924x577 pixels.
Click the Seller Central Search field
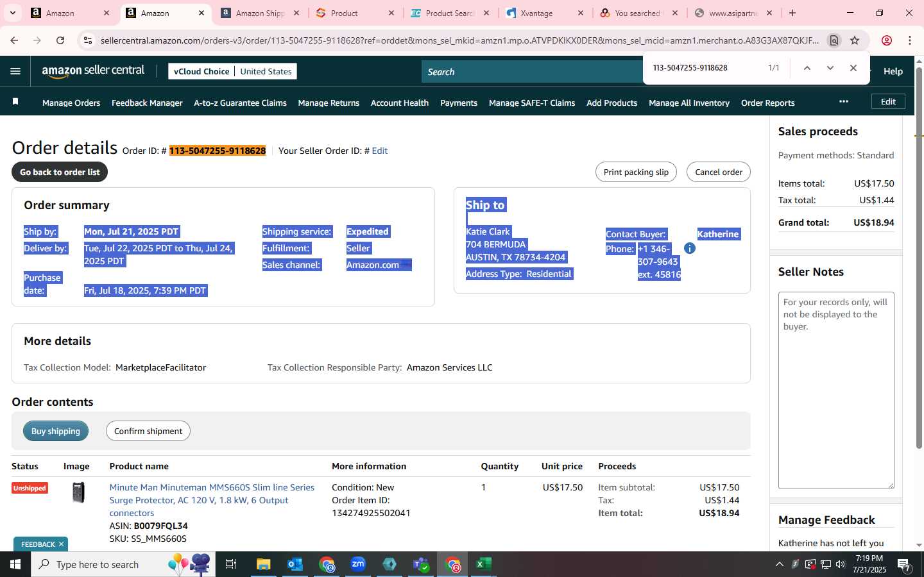(x=533, y=72)
